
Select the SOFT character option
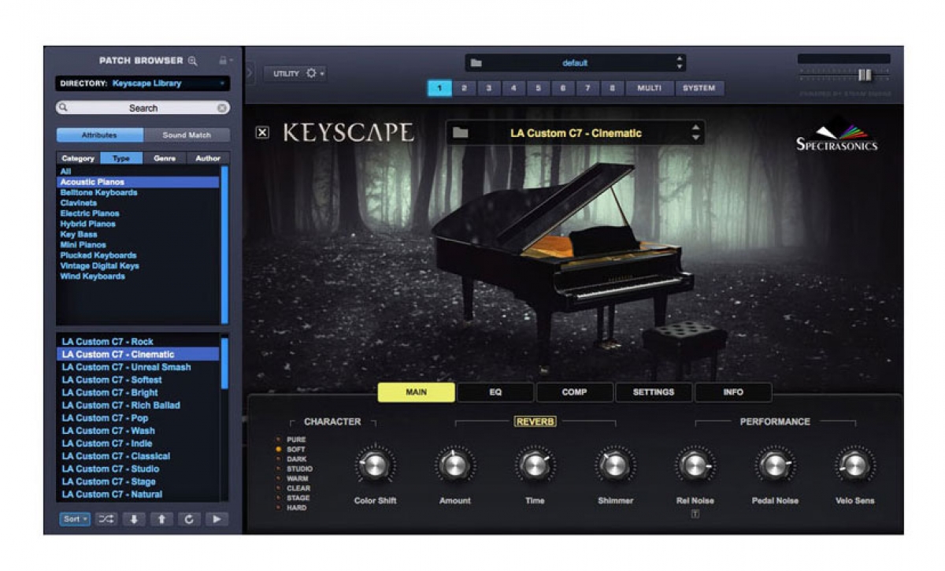click(291, 449)
